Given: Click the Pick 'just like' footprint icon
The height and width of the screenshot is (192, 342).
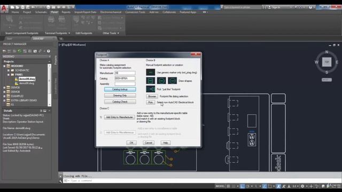Looking at the screenshot, I should tap(151, 89).
